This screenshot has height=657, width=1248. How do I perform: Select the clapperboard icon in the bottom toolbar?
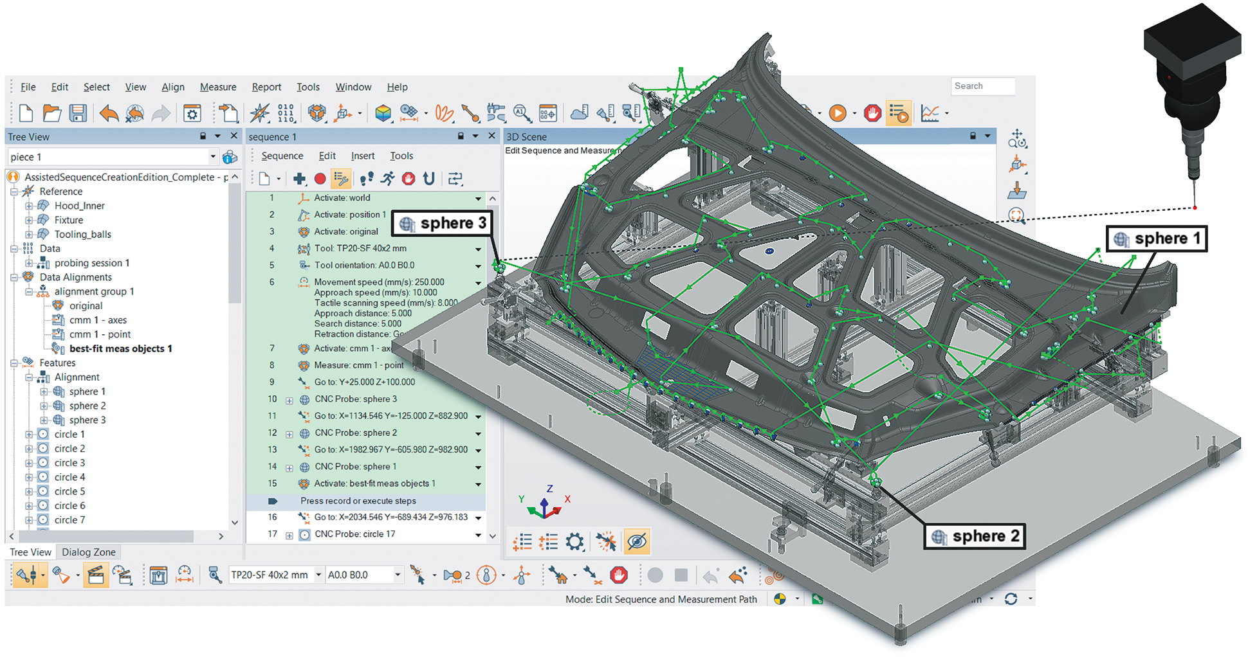point(96,575)
